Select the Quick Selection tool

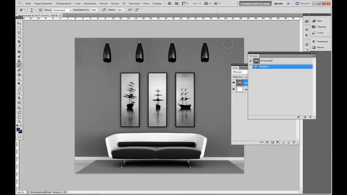tap(20, 37)
